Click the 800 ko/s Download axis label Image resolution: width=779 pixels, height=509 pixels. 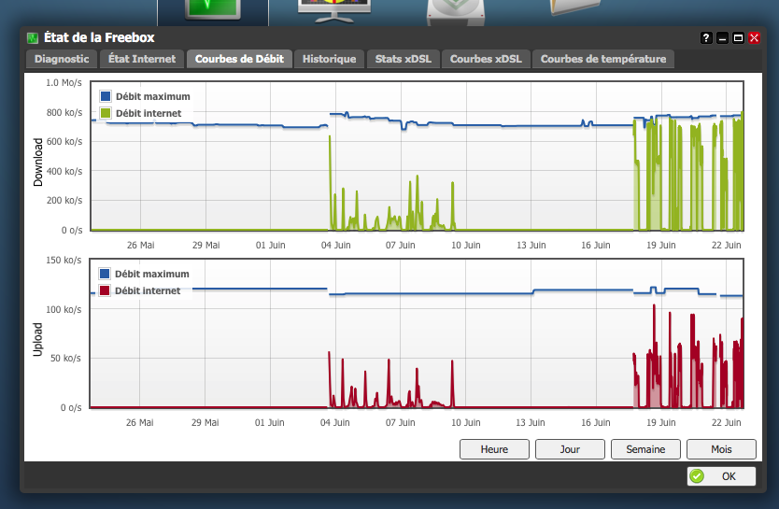pos(64,112)
